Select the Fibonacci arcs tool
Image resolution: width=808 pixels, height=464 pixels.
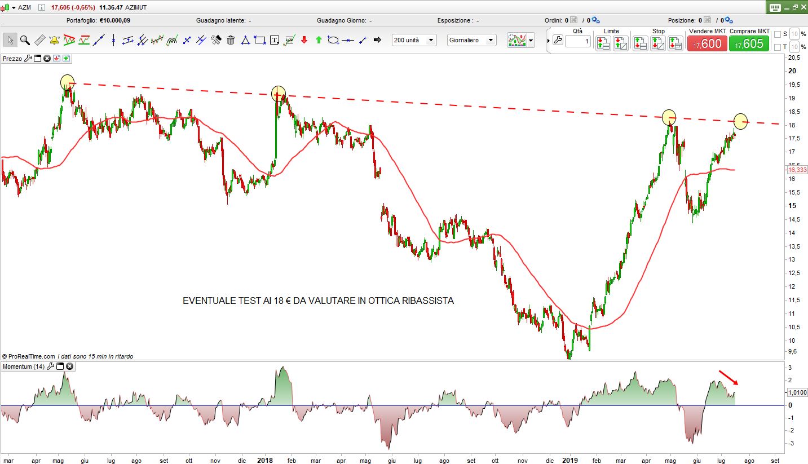172,40
